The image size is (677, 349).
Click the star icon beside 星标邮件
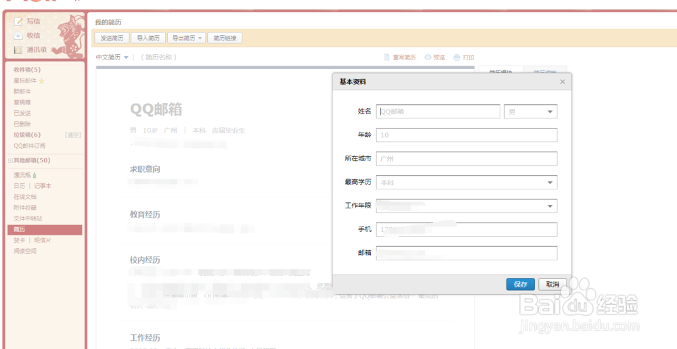(41, 80)
